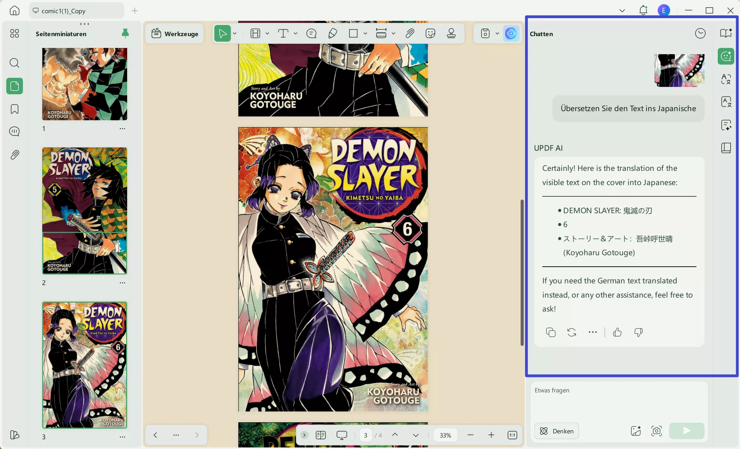Open the thumbnails grid view icon
740x449 pixels.
coord(15,33)
